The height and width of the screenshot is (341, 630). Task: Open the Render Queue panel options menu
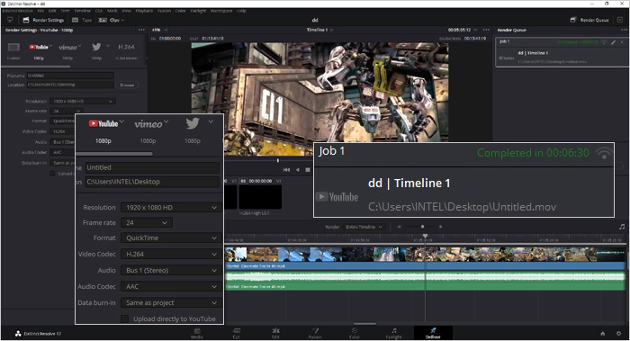[624, 30]
